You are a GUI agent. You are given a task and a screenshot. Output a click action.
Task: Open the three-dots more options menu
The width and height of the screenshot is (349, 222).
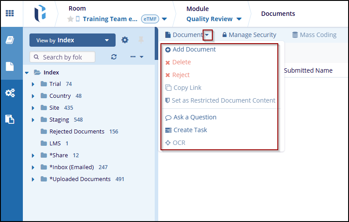(137, 57)
